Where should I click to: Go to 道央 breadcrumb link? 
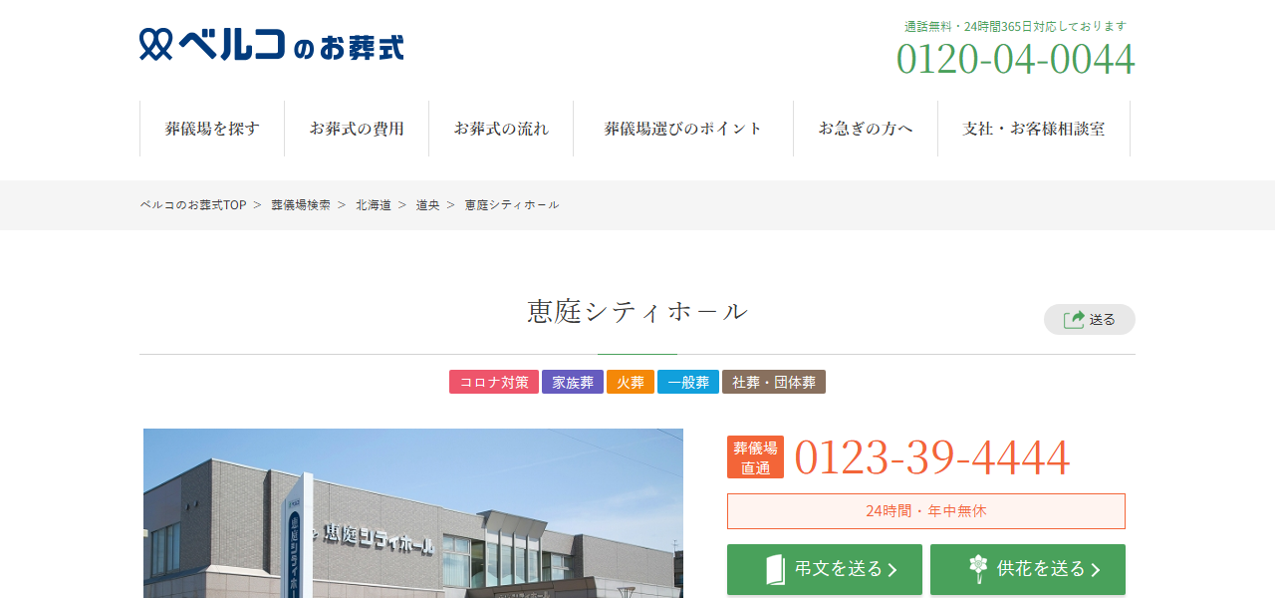tap(428, 204)
